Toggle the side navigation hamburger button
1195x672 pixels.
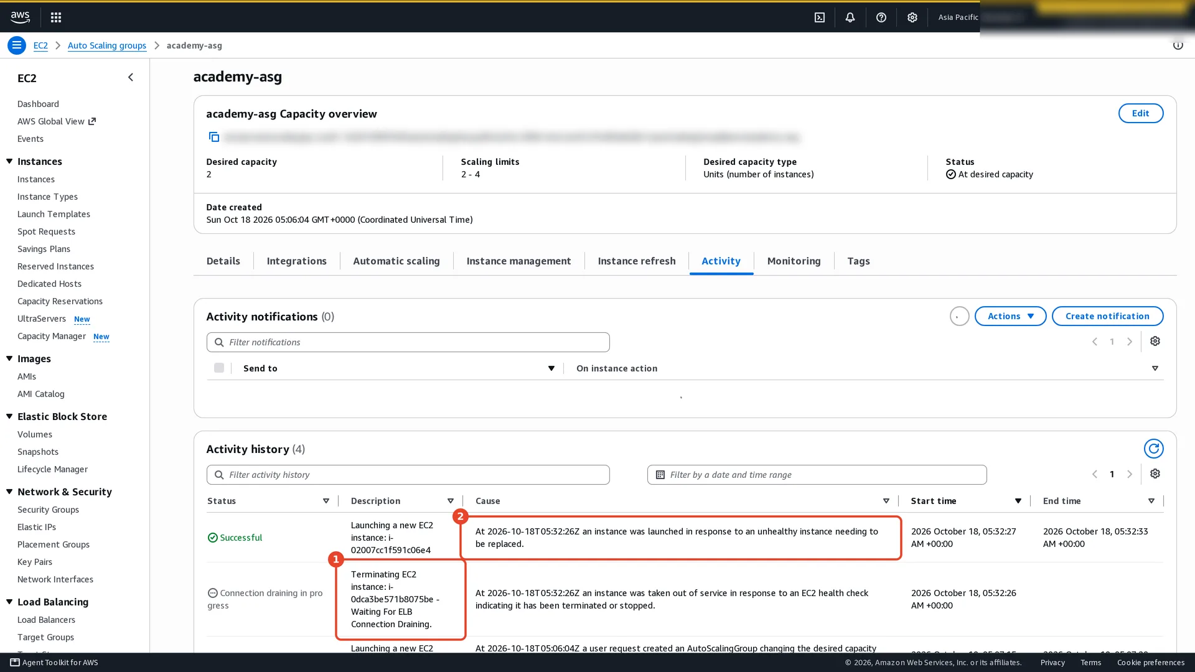tap(17, 45)
